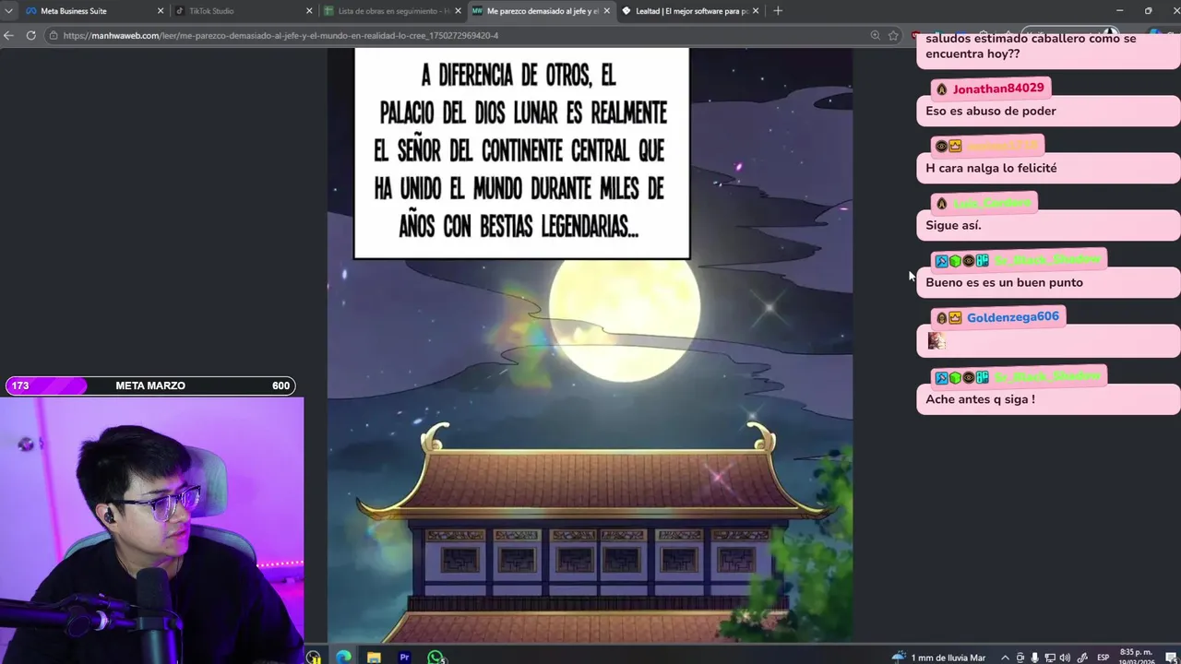The width and height of the screenshot is (1181, 664).
Task: Click the microphone icon in system tray
Action: coord(1034,658)
